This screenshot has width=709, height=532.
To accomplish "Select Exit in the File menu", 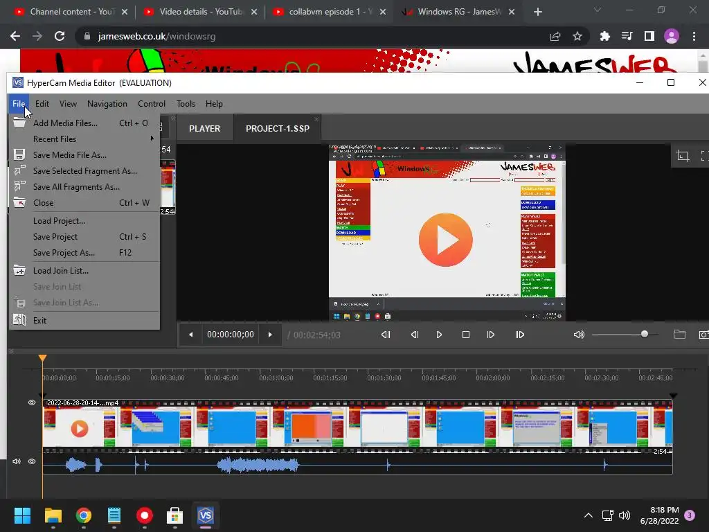I will (x=84, y=320).
